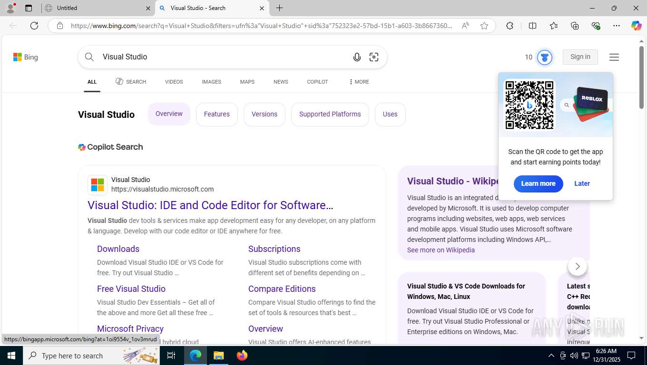Expand the MORE dropdown
The width and height of the screenshot is (647, 365).
[359, 82]
